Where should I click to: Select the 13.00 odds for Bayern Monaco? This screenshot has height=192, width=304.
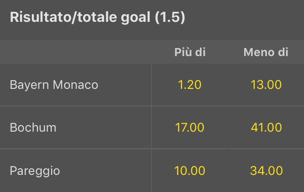[266, 85]
